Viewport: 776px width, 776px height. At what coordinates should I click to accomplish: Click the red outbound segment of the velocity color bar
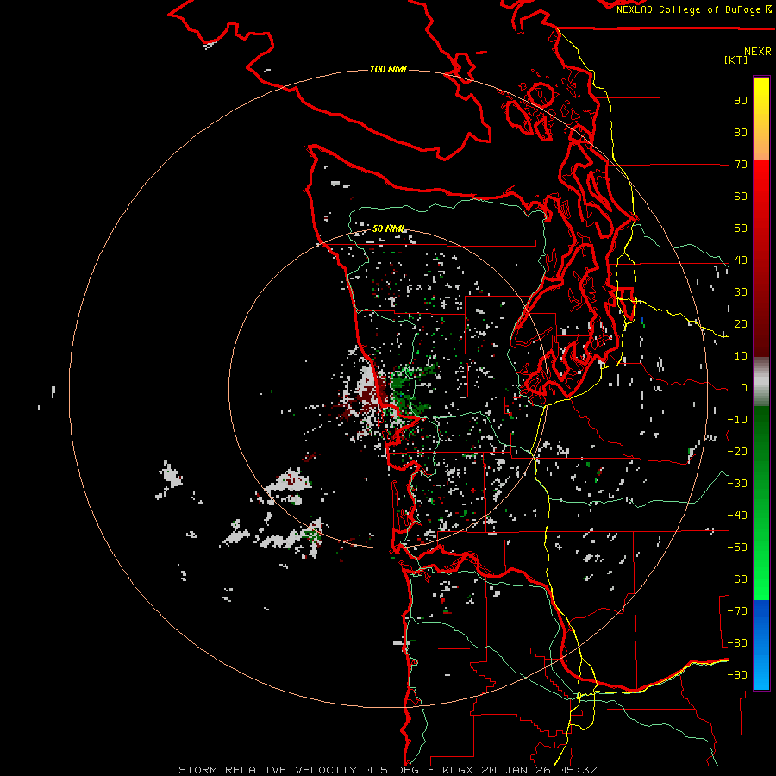pyautogui.click(x=761, y=259)
